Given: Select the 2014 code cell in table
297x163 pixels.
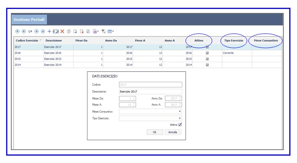Looking at the screenshot, I should tap(29, 65).
